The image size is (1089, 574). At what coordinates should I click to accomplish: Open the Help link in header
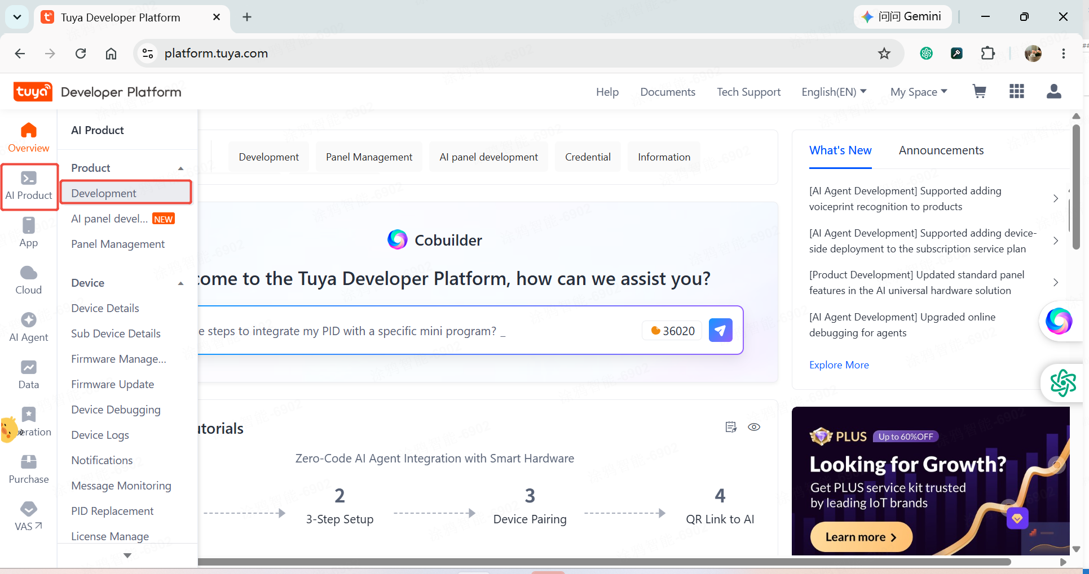pos(607,92)
